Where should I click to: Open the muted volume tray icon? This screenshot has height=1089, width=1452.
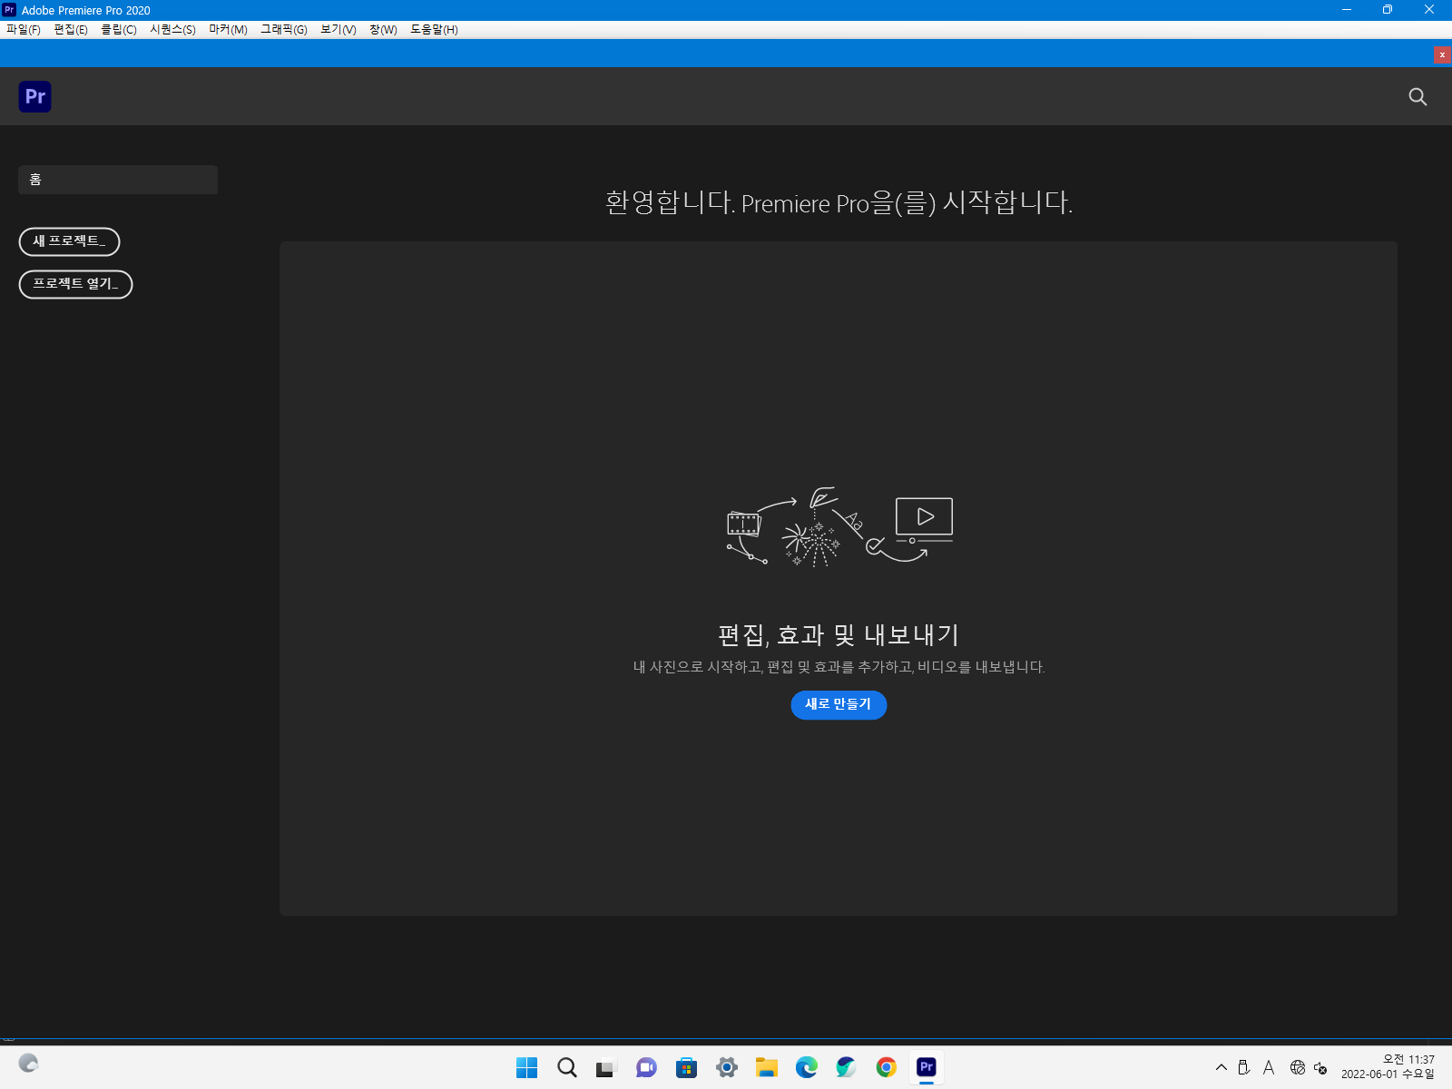pyautogui.click(x=1320, y=1068)
